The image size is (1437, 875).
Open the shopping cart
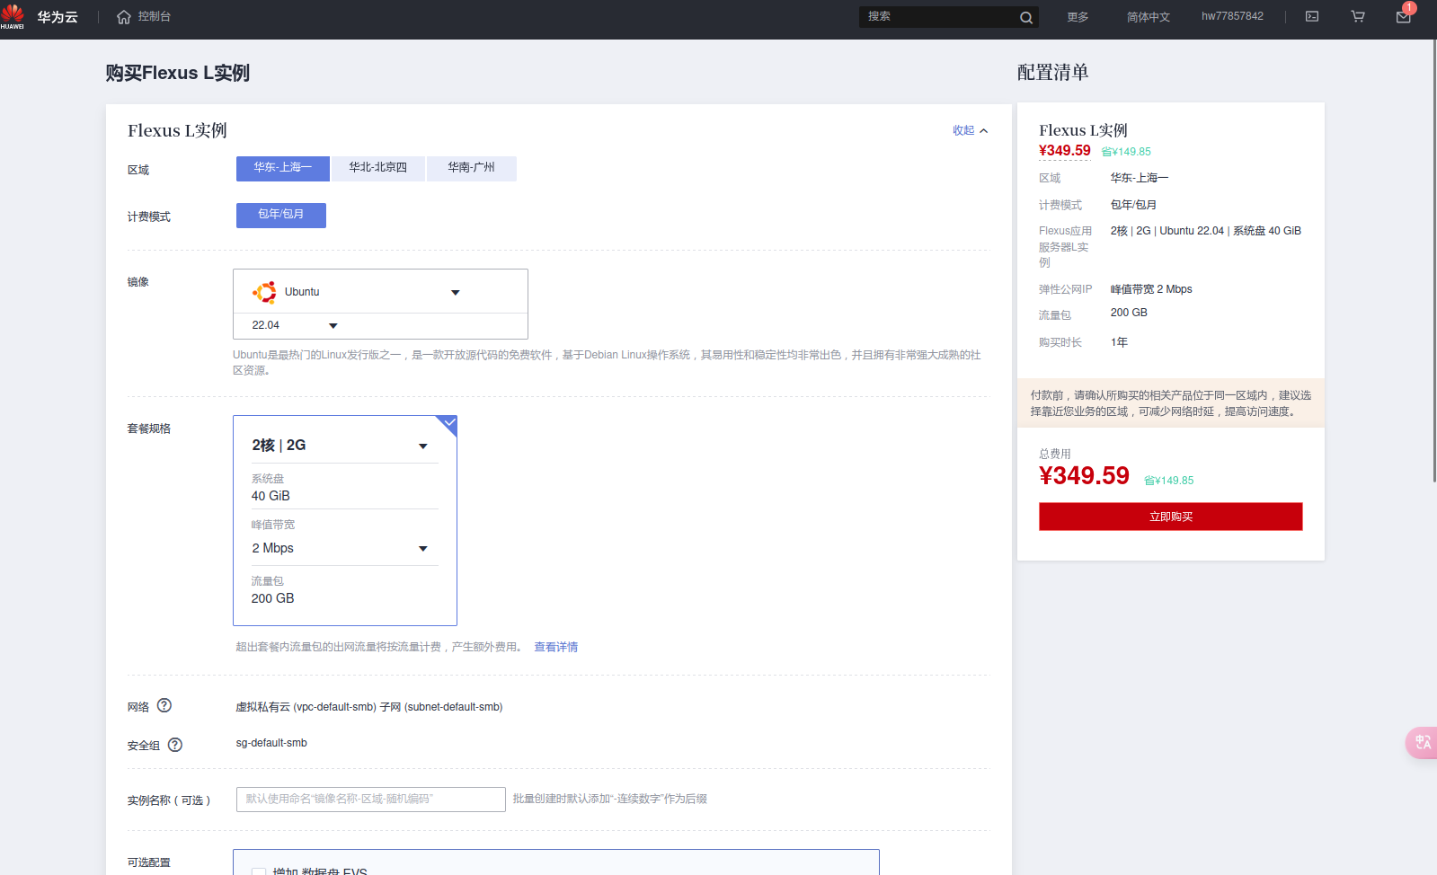coord(1358,16)
